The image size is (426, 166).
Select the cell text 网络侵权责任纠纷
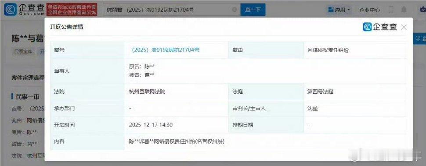pos(328,50)
